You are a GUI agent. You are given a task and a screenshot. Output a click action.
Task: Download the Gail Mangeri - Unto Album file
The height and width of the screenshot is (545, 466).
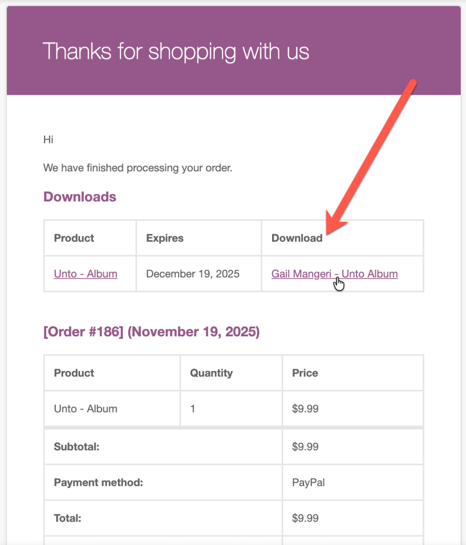[x=334, y=274]
